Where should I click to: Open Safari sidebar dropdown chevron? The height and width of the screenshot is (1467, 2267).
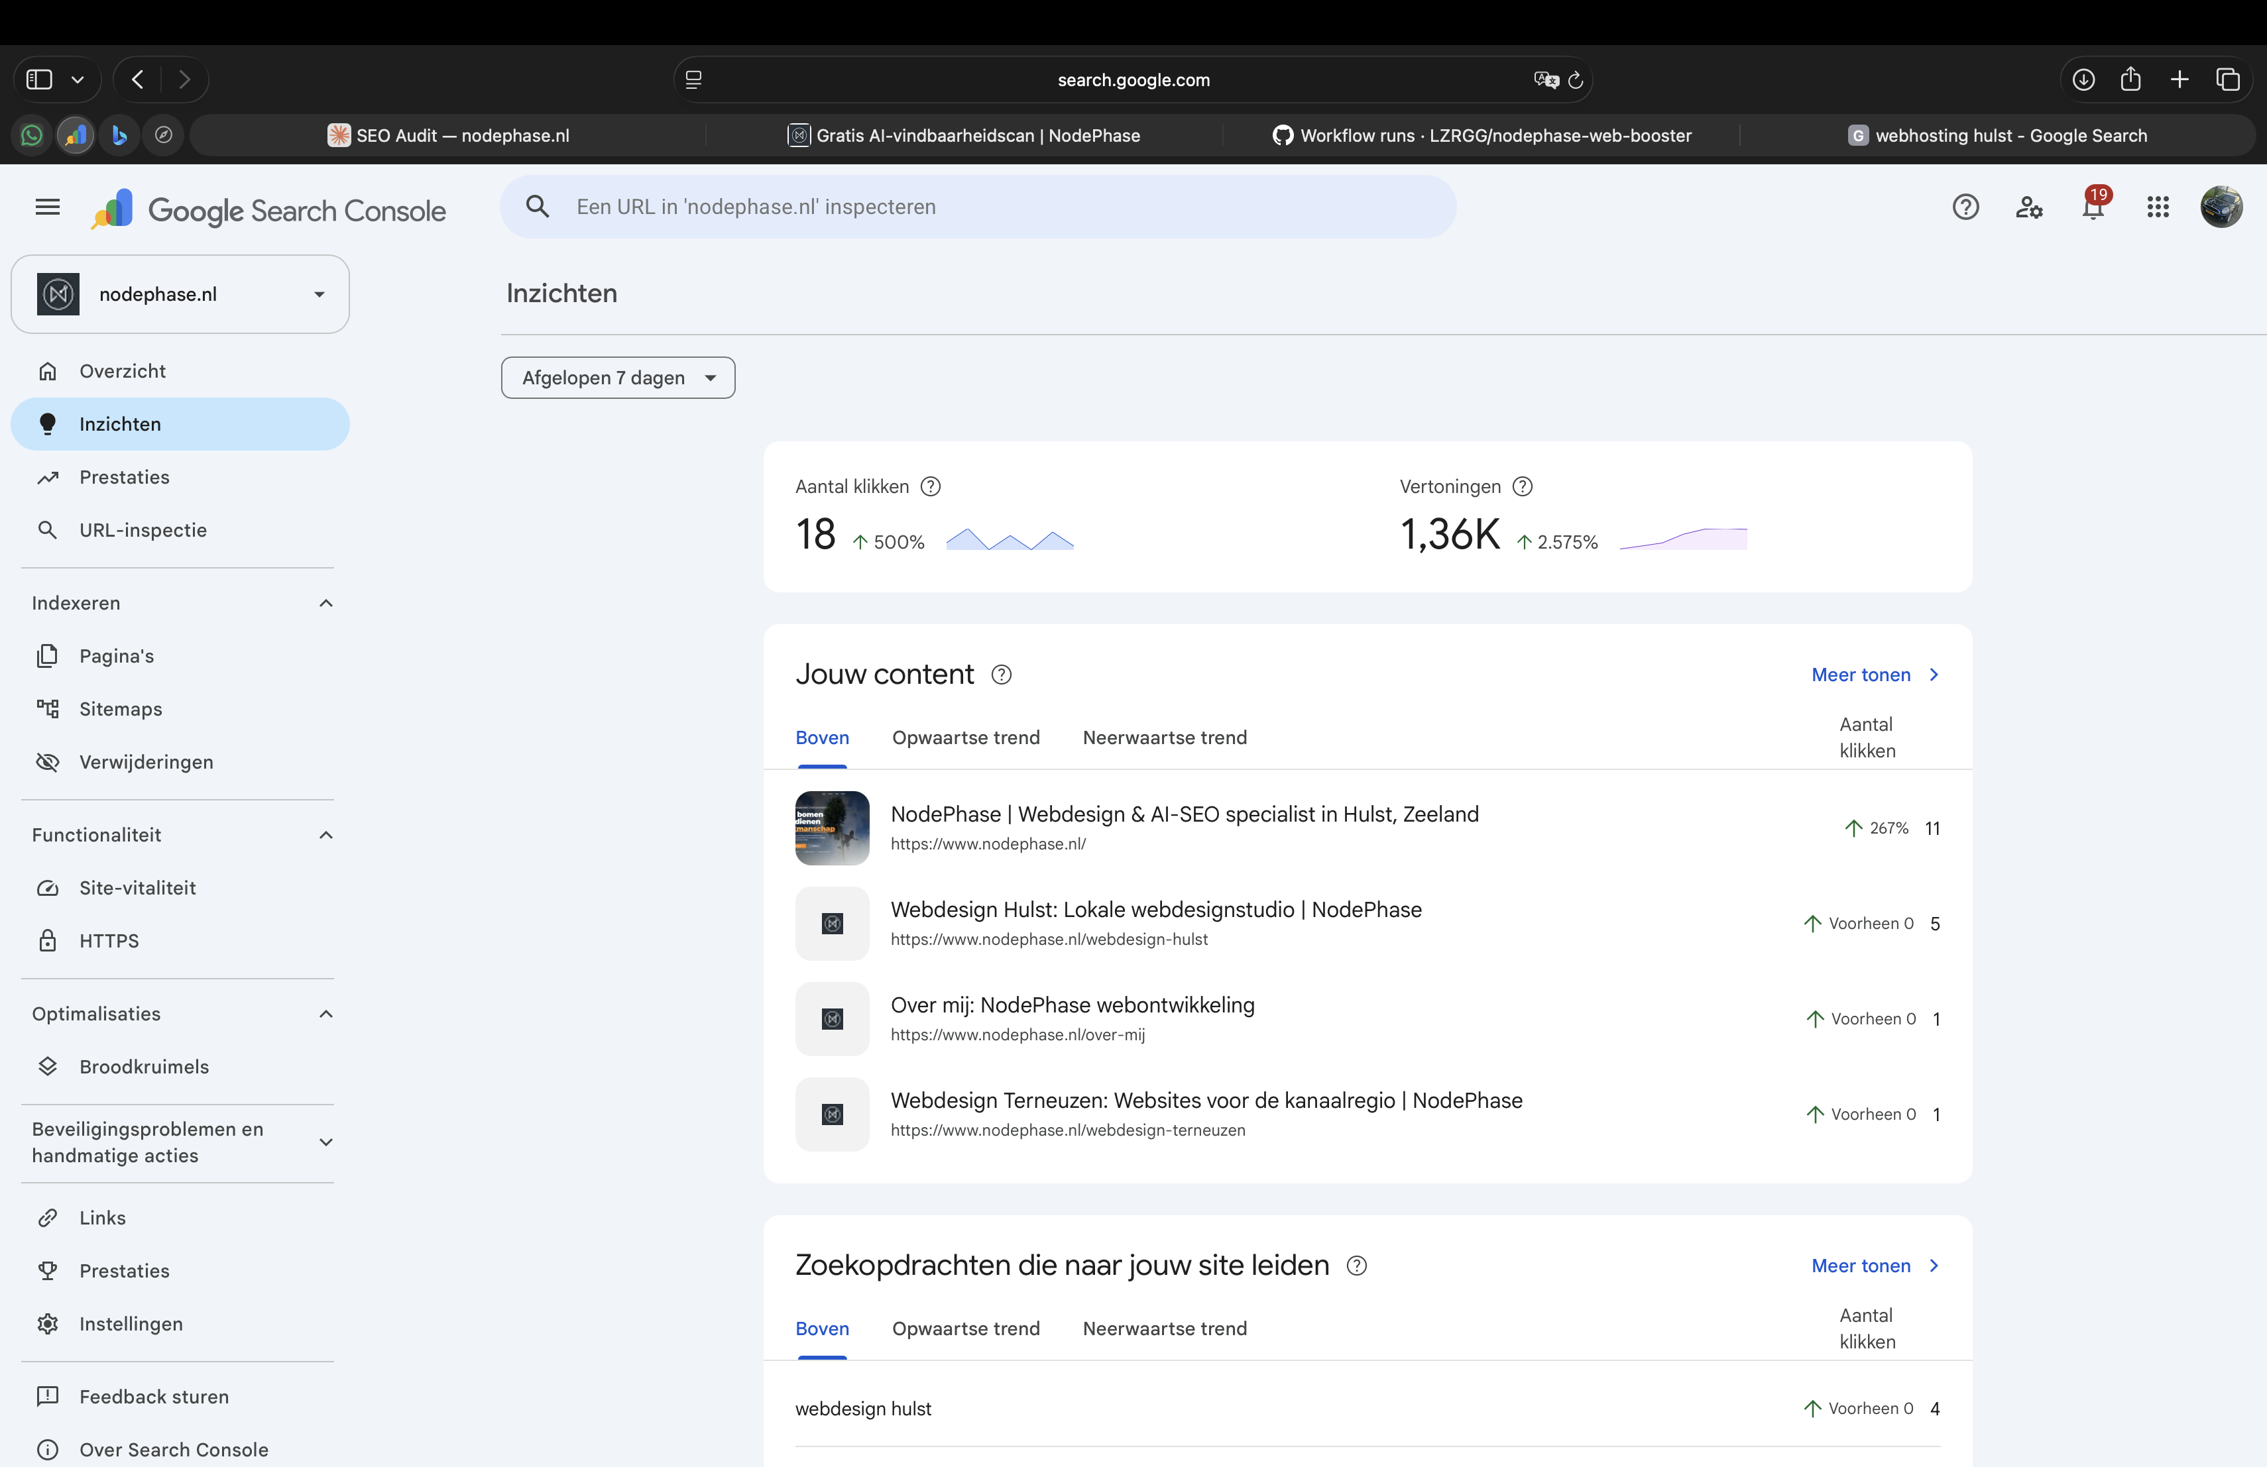78,80
